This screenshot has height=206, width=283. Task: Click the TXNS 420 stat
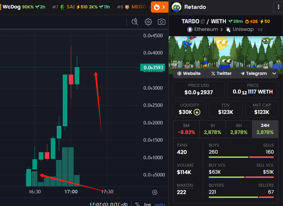(x=182, y=149)
